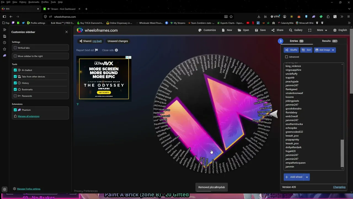Flag the ad via Report bad ad
The image size is (353, 199).
87,50
